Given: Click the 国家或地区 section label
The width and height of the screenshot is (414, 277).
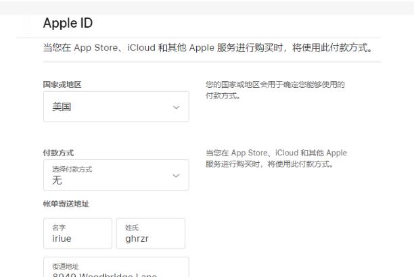Looking at the screenshot, I should click(66, 84).
